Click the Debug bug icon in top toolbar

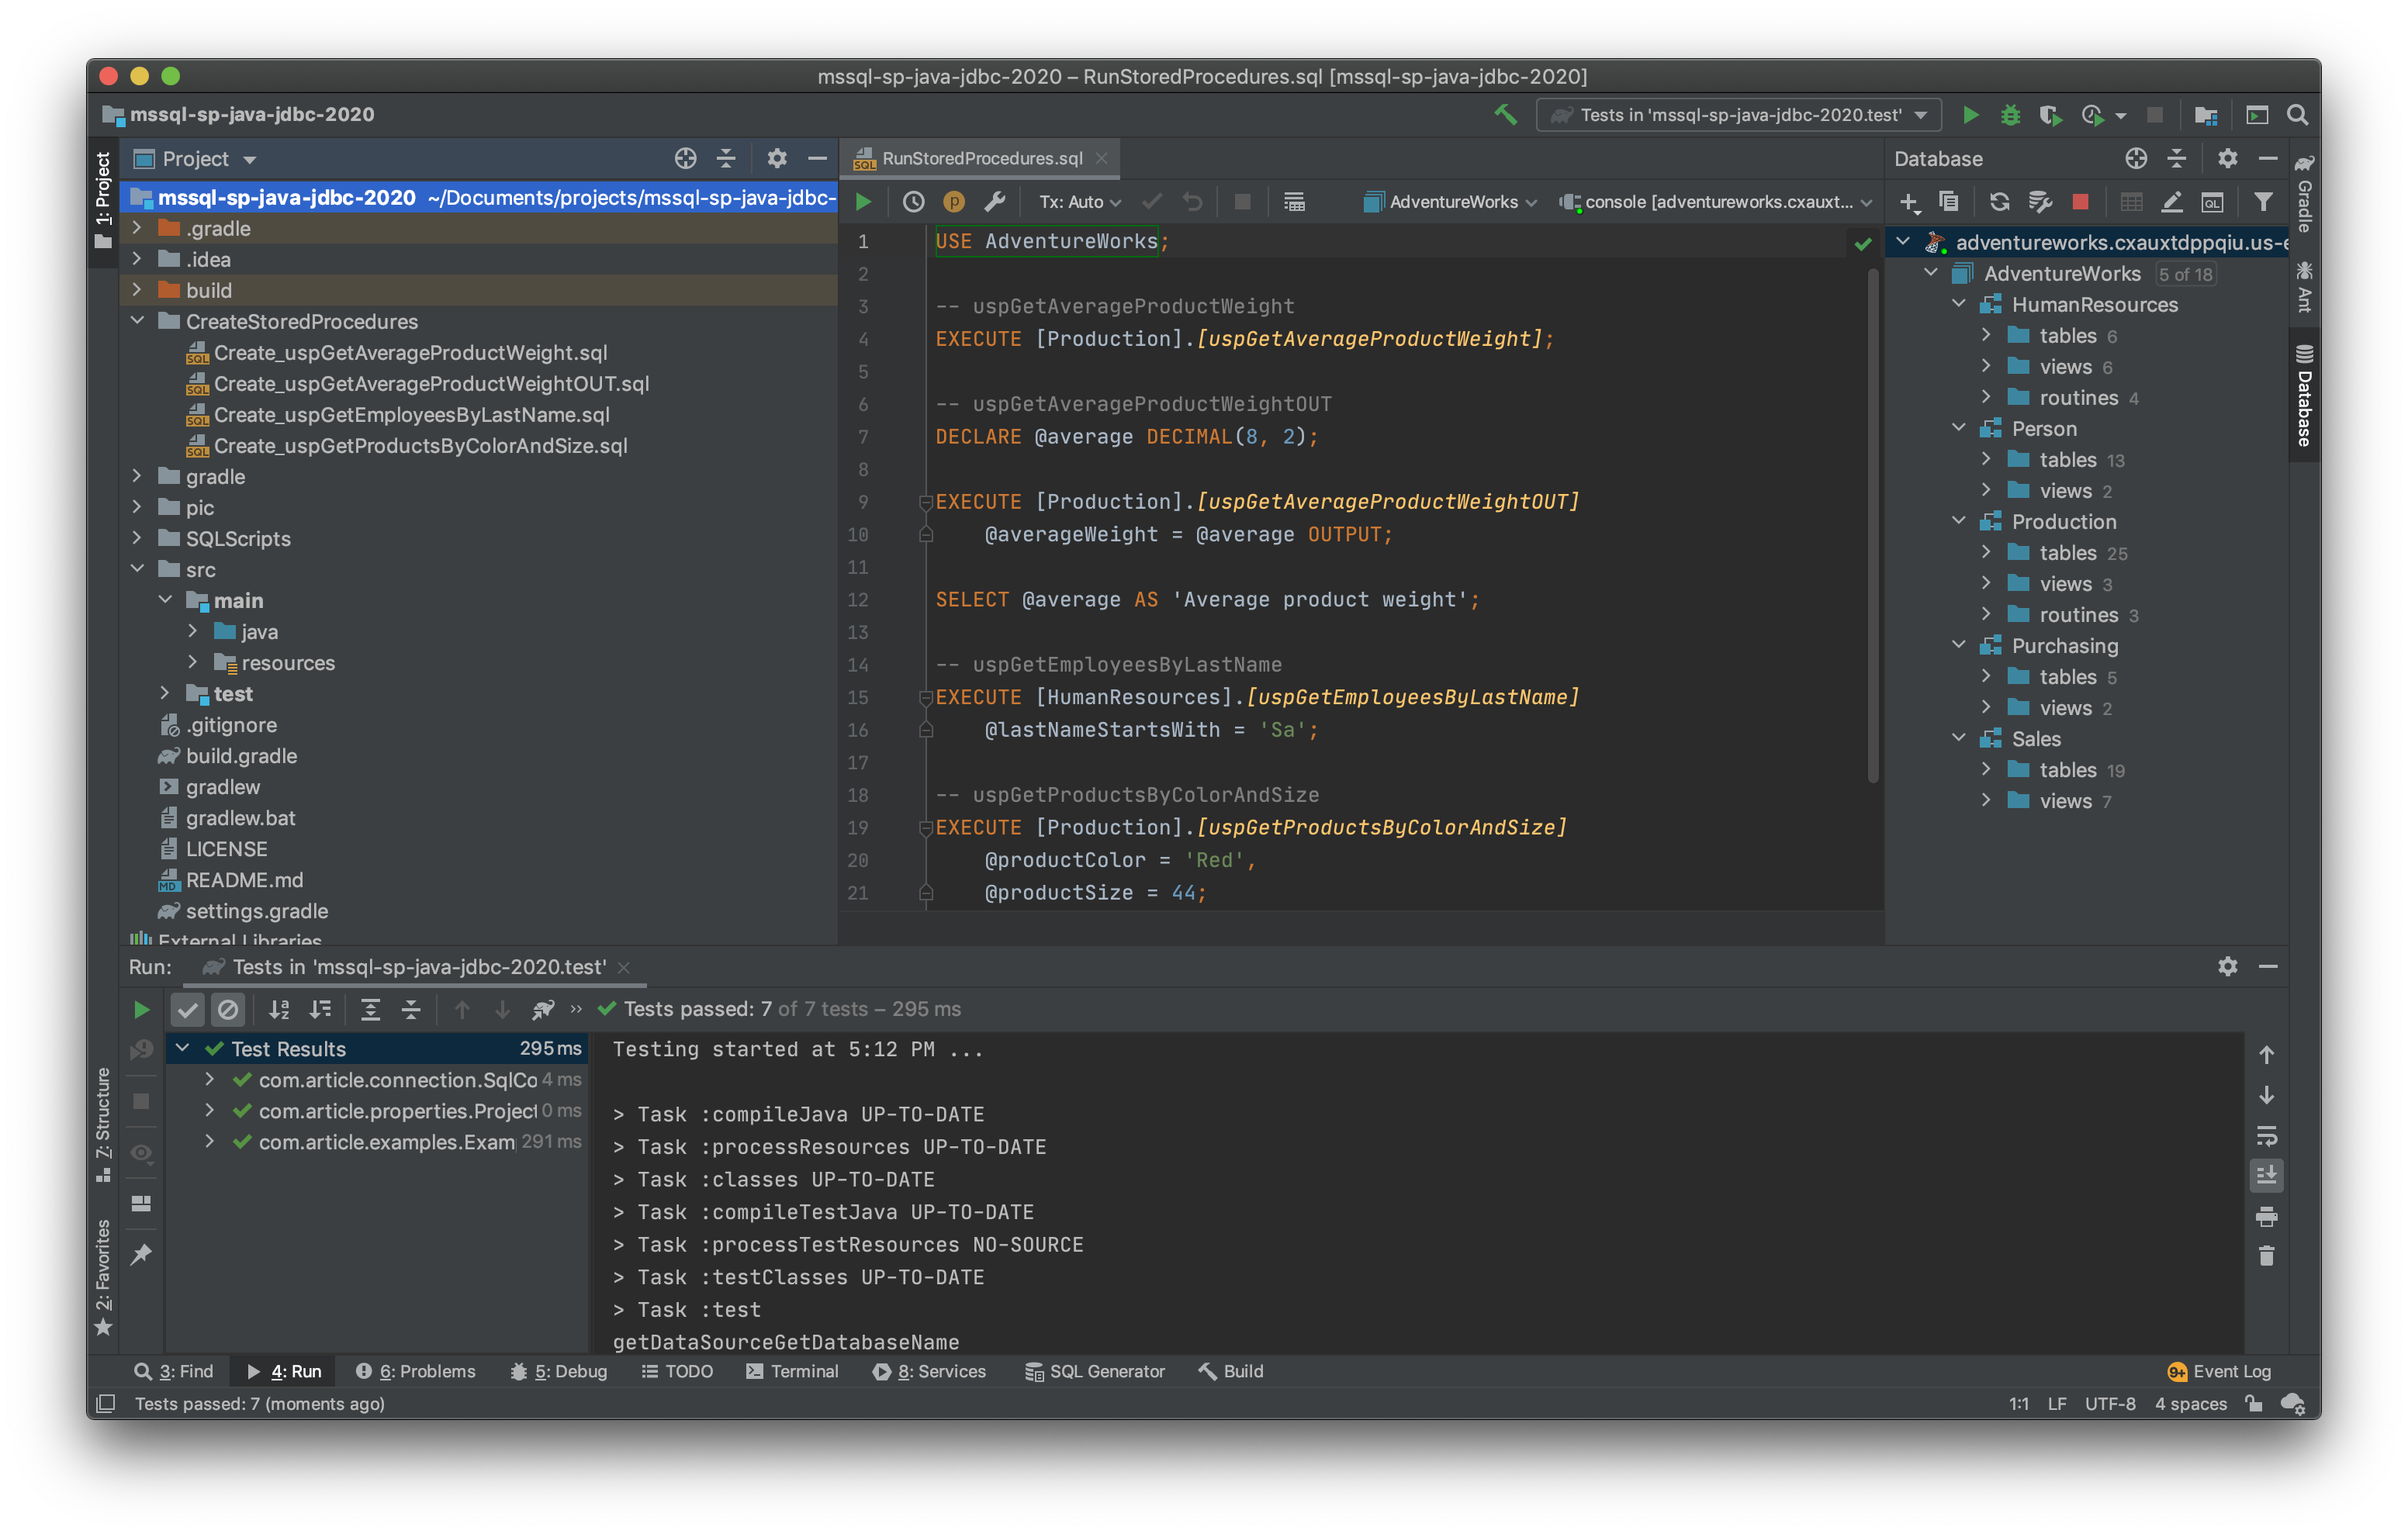tap(2010, 115)
